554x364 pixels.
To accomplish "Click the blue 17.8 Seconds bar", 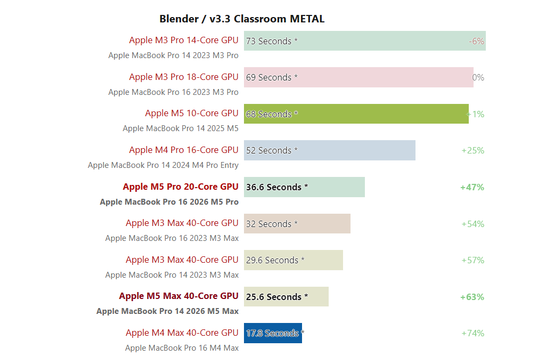I will click(x=273, y=333).
